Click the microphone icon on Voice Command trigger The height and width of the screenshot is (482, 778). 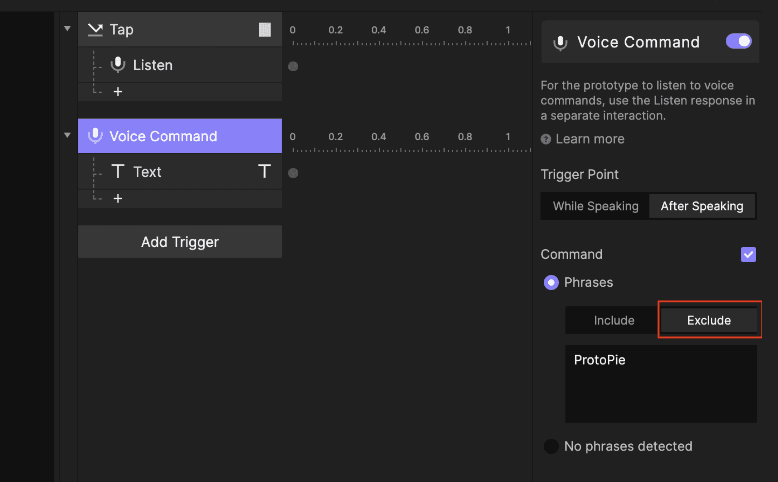[x=95, y=136]
